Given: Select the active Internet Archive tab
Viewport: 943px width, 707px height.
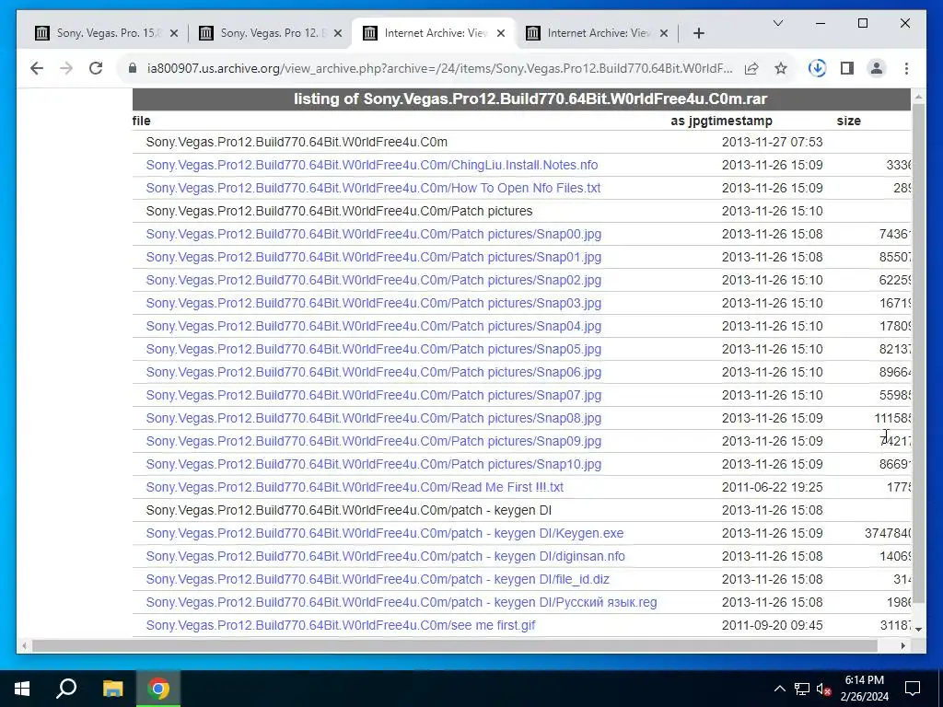Looking at the screenshot, I should tap(433, 34).
